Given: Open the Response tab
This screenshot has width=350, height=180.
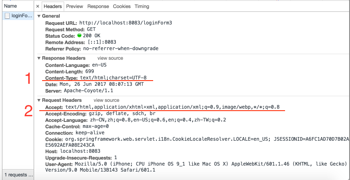Looking at the screenshot, I should tap(98, 6).
